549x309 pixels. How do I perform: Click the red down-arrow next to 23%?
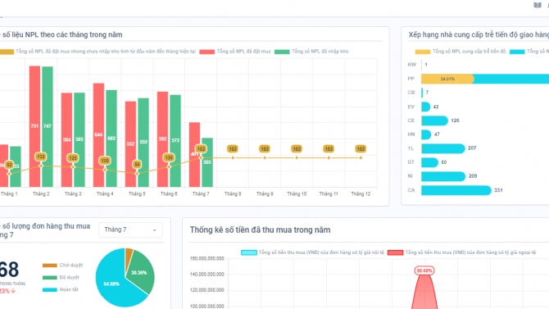click(x=13, y=291)
